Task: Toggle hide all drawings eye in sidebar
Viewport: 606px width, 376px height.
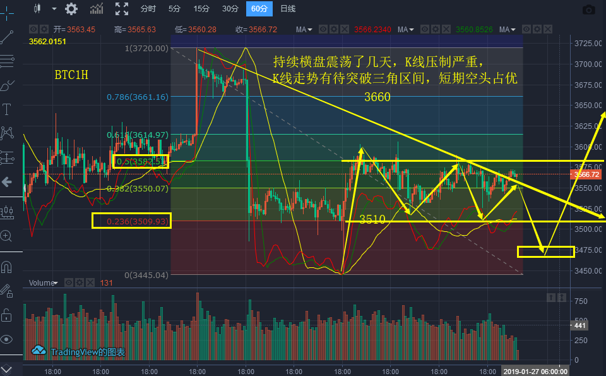Action: click(x=6, y=339)
